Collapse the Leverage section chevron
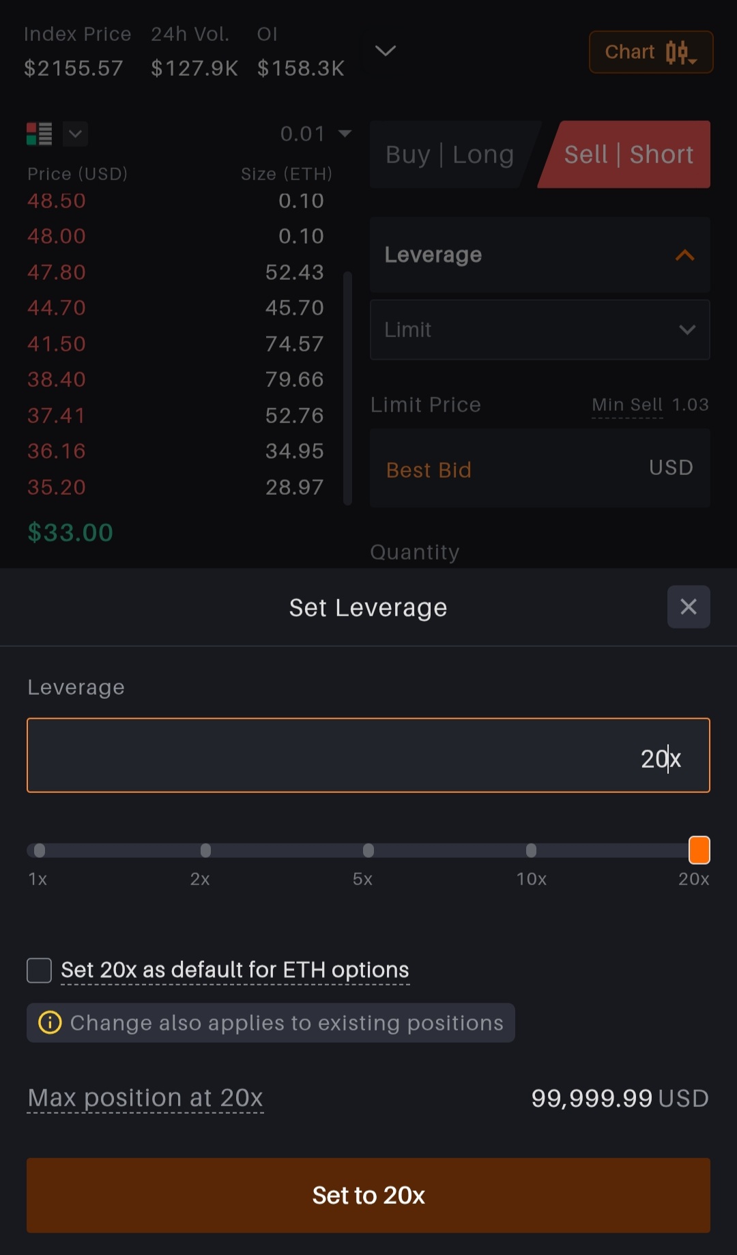The width and height of the screenshot is (737, 1255). coord(684,255)
